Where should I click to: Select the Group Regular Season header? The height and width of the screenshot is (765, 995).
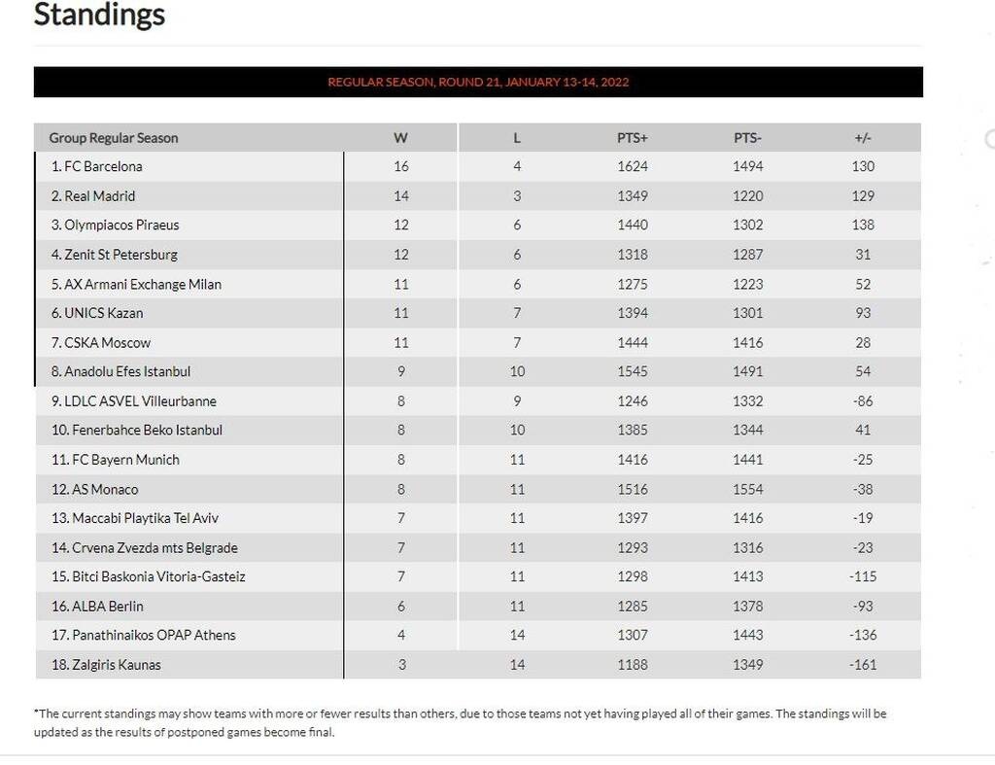click(x=114, y=138)
